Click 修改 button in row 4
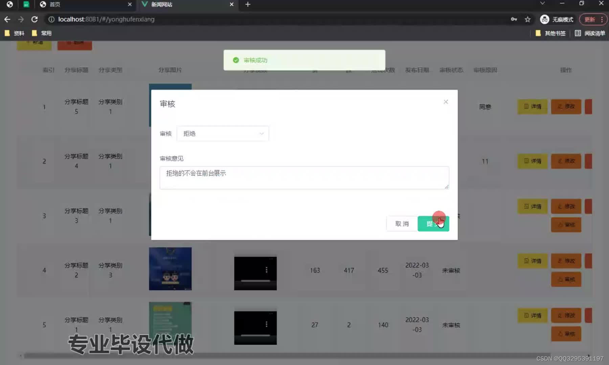Image resolution: width=609 pixels, height=365 pixels. [566, 261]
